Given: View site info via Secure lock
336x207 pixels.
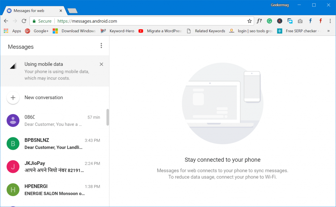Looking at the screenshot, I should 42,21.
